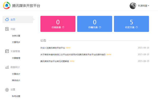Click the help icon next to 总阅读量
The width and height of the screenshot is (158, 99).
pos(63,27)
